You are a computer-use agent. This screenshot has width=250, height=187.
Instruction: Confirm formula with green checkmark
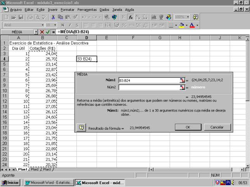tap(48, 32)
